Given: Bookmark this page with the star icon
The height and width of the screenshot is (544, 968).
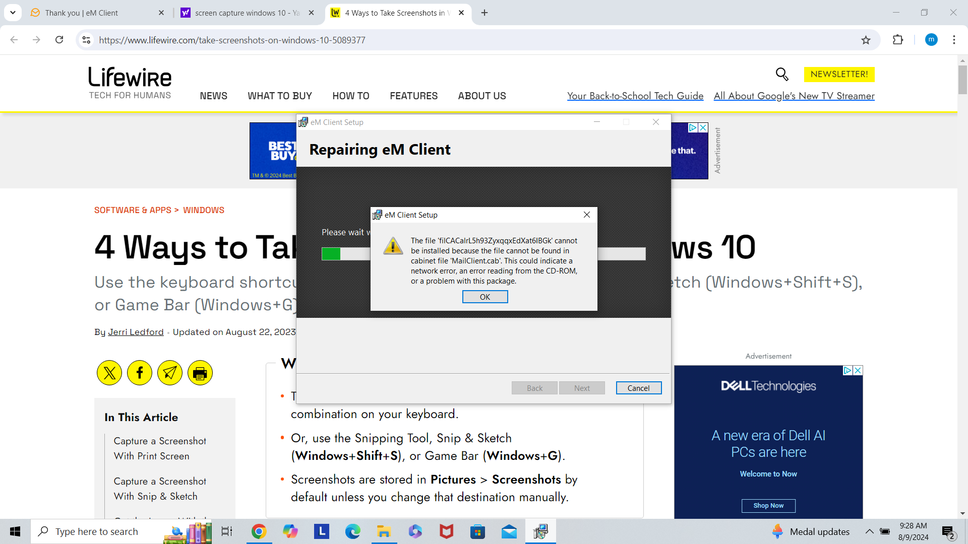Looking at the screenshot, I should (x=866, y=40).
